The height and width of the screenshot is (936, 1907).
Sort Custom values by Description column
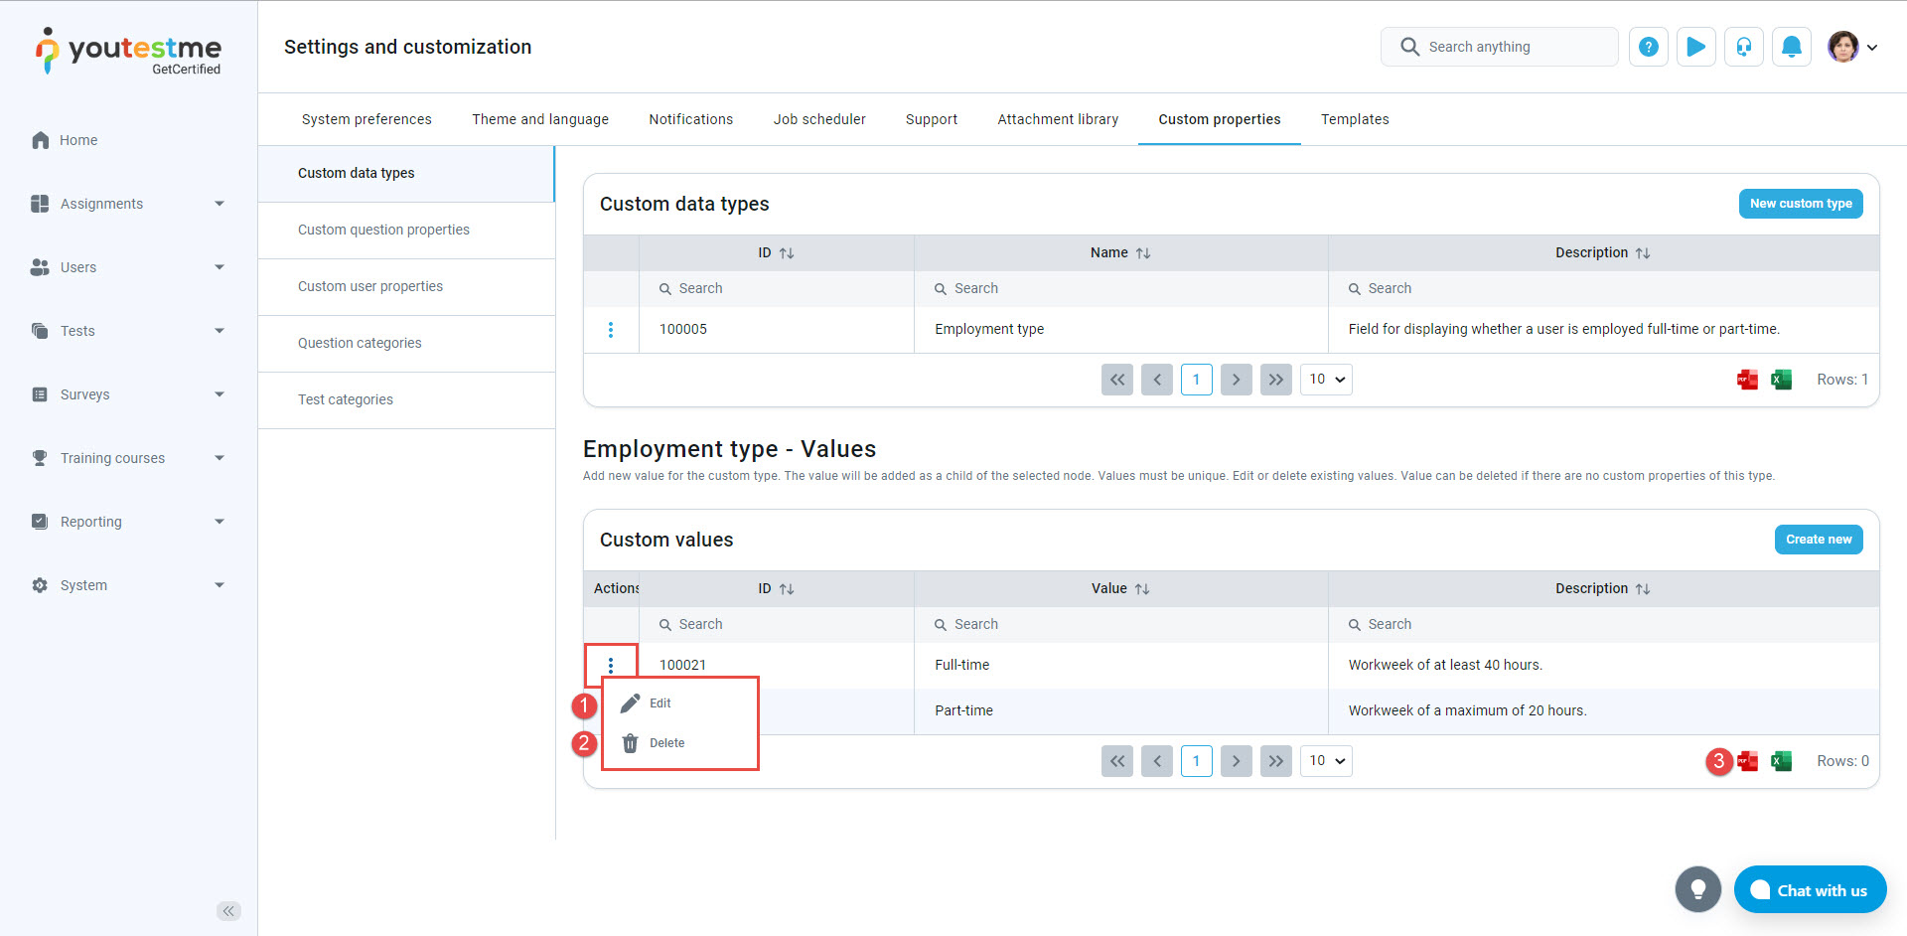click(1643, 589)
